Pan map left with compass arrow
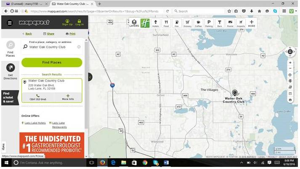Viewport: 300px width, 169px height. [286, 52]
